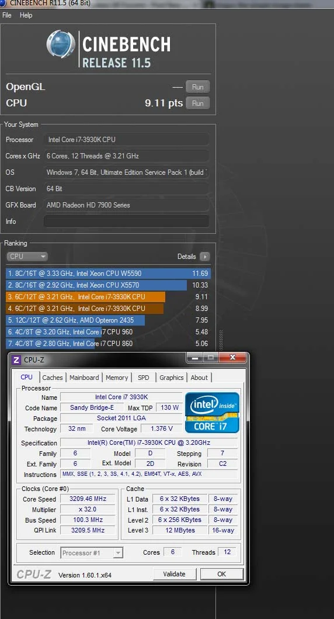Click the Core Voltage 1.376 V value
Viewport: 334px width, 619px height.
[x=162, y=428]
